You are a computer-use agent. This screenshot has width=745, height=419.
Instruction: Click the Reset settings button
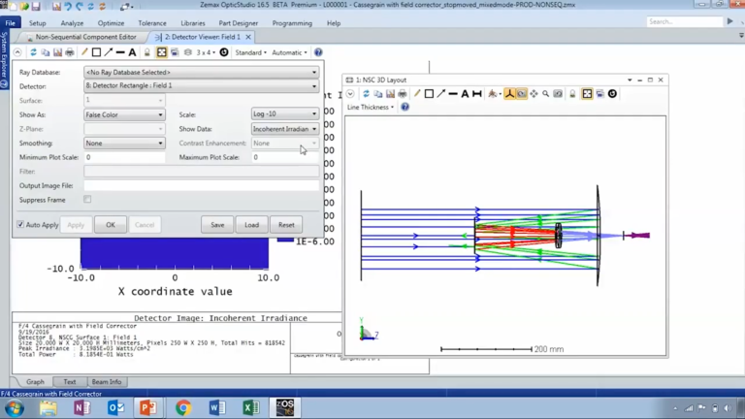[286, 225]
